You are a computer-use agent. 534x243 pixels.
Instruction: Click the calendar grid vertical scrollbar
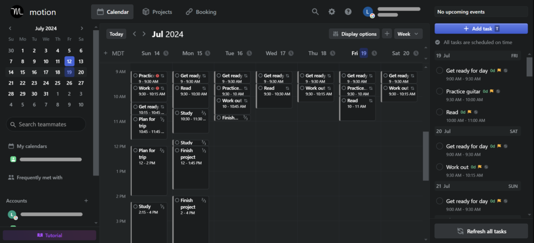pyautogui.click(x=426, y=156)
